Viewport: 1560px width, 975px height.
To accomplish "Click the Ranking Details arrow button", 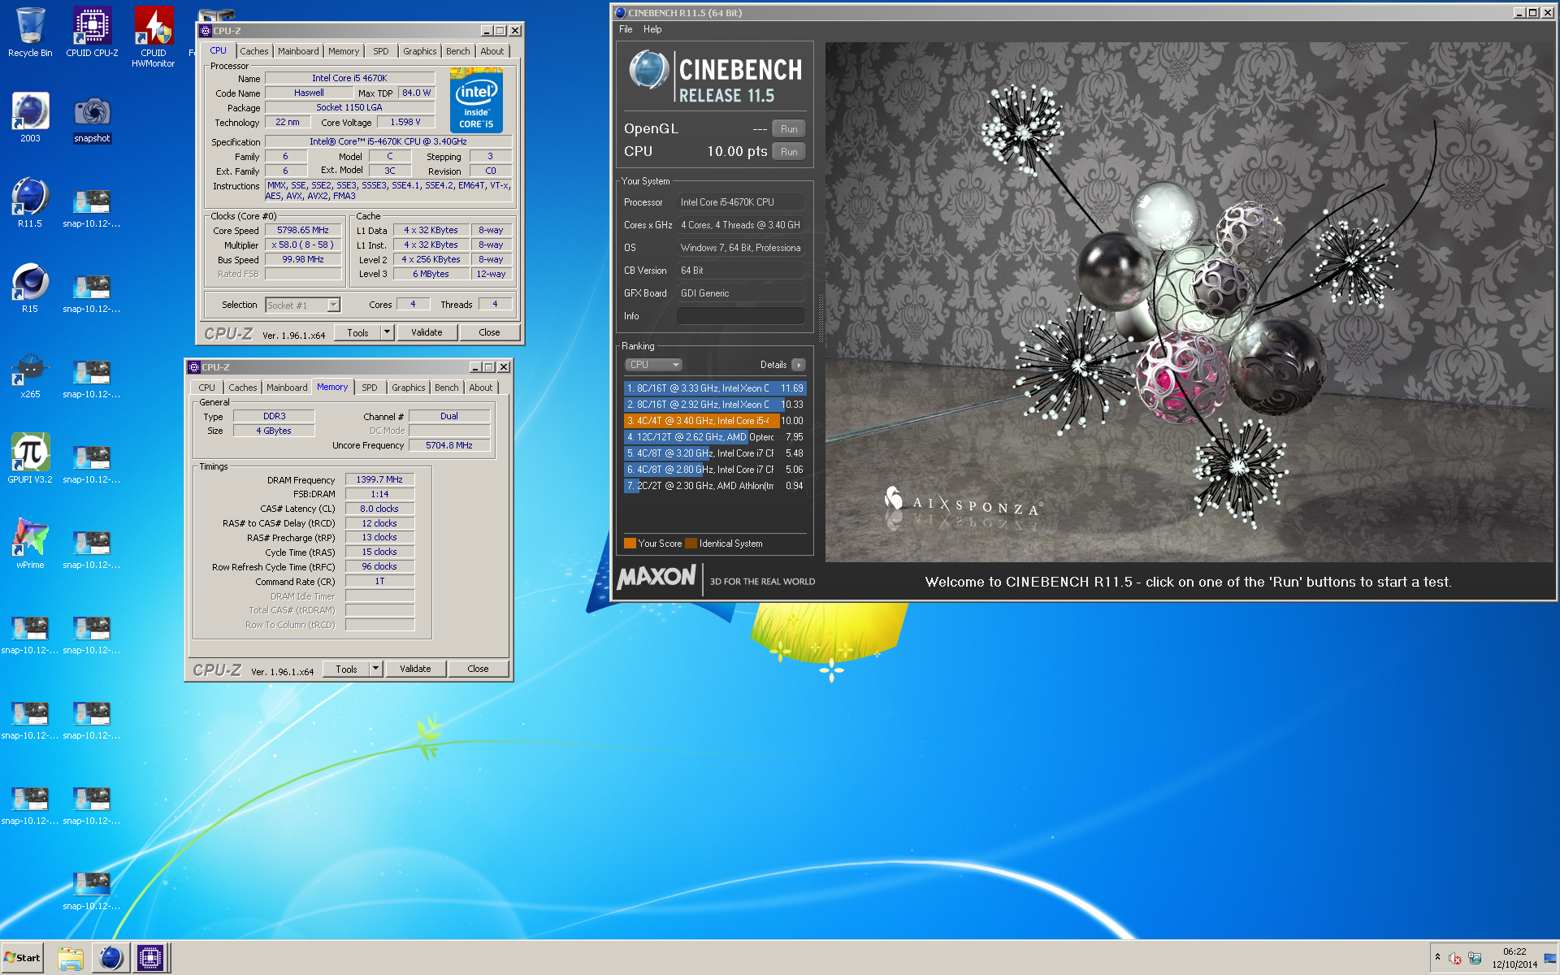I will (x=799, y=365).
